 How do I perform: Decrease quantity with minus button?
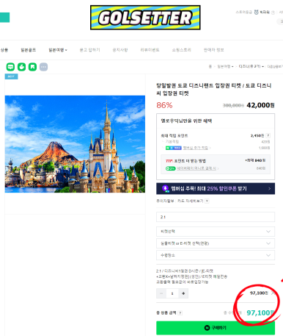[x=161, y=293]
